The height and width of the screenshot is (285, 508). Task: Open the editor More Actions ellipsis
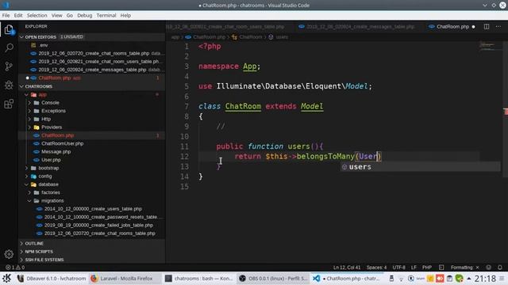(498, 26)
